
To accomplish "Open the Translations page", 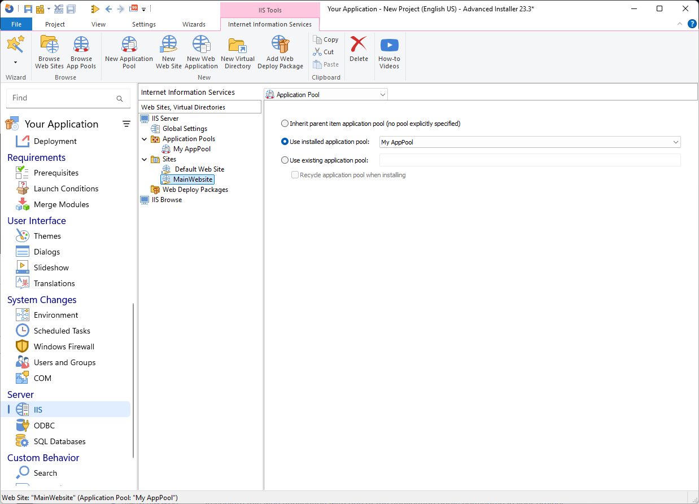I will [54, 283].
